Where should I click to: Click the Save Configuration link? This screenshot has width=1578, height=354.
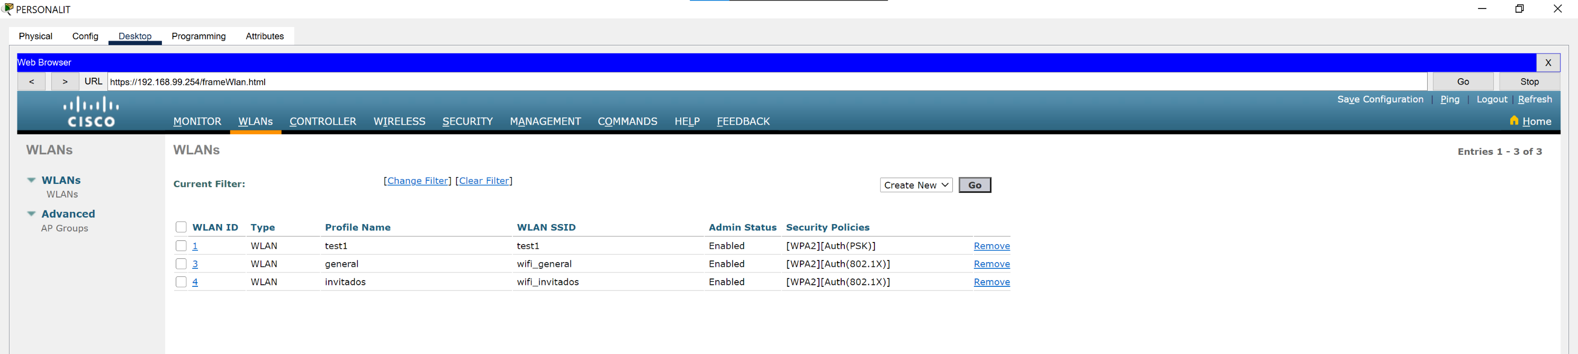point(1379,99)
